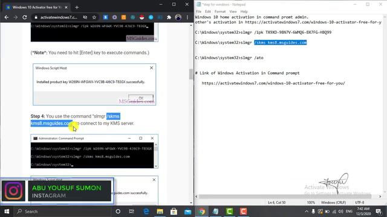
Task: Open Notepad Format menu
Action: click(x=220, y=11)
